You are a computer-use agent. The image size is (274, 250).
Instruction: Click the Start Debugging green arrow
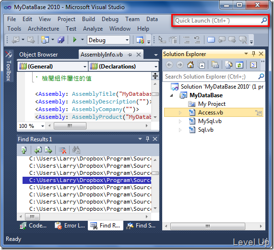(75, 40)
